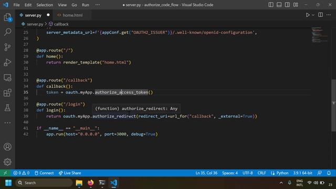Open the editor More Actions ellipsis
336x189 pixels.
[x=329, y=15]
